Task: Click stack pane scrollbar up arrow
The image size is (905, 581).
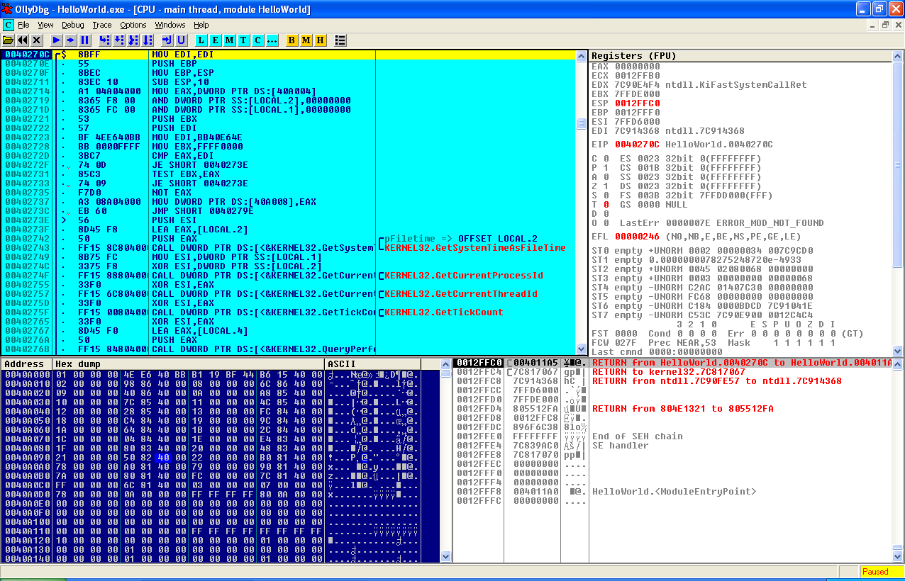Action: [x=897, y=363]
